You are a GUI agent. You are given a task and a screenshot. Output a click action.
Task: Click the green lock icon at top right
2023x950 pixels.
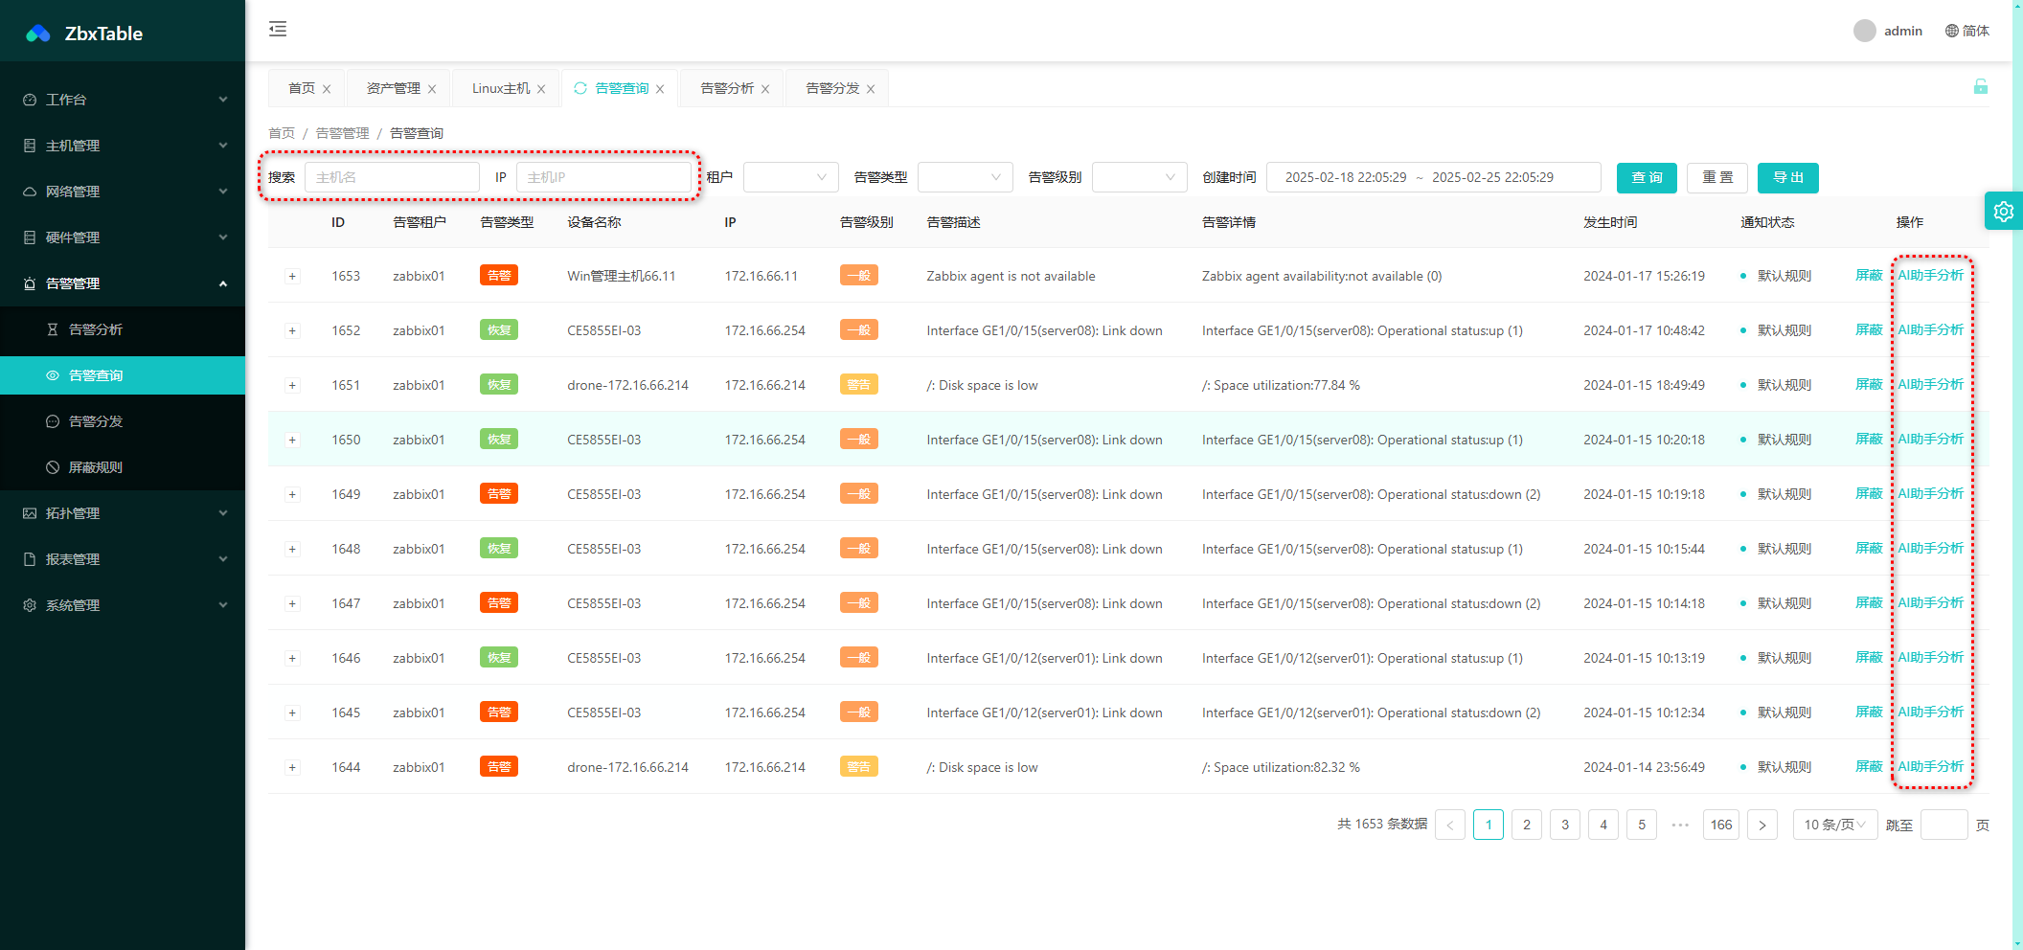pos(1981,87)
